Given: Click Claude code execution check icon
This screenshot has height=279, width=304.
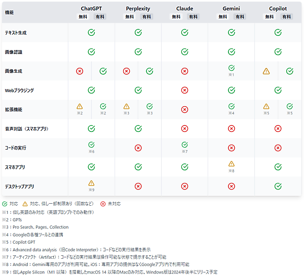Looking at the screenshot, I should click(x=185, y=145).
